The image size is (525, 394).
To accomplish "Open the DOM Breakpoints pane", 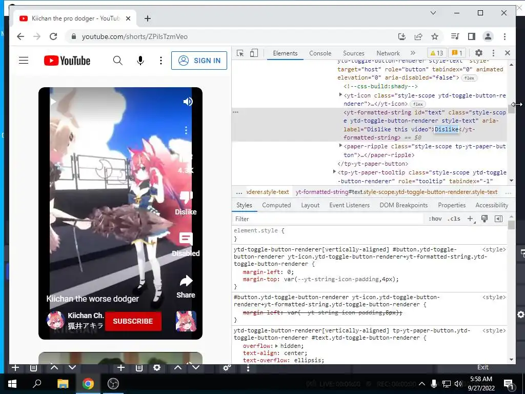I will click(403, 205).
